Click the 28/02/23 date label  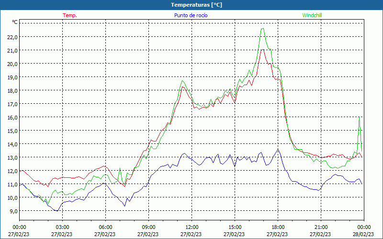(363, 234)
